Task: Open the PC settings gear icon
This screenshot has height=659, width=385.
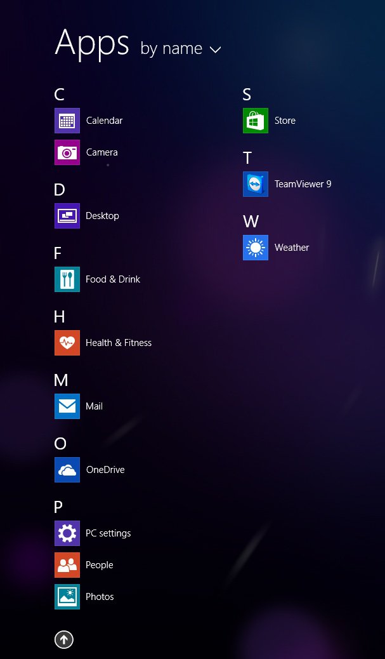Action: 67,533
